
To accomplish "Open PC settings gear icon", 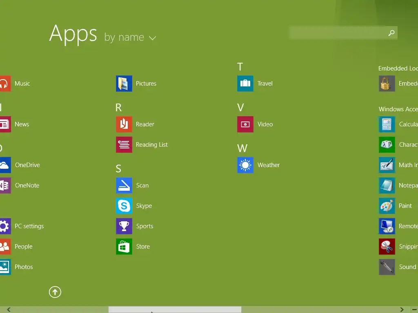I will coord(5,226).
